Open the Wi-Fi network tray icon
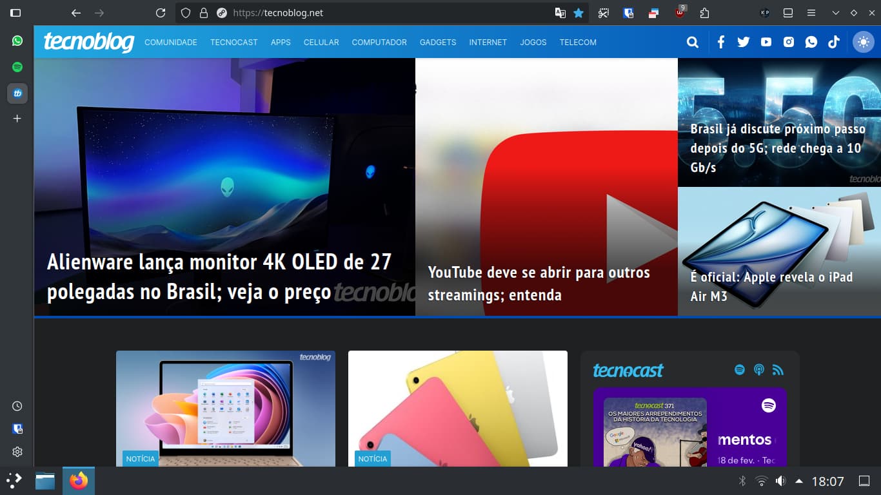The width and height of the screenshot is (881, 495). 762,481
